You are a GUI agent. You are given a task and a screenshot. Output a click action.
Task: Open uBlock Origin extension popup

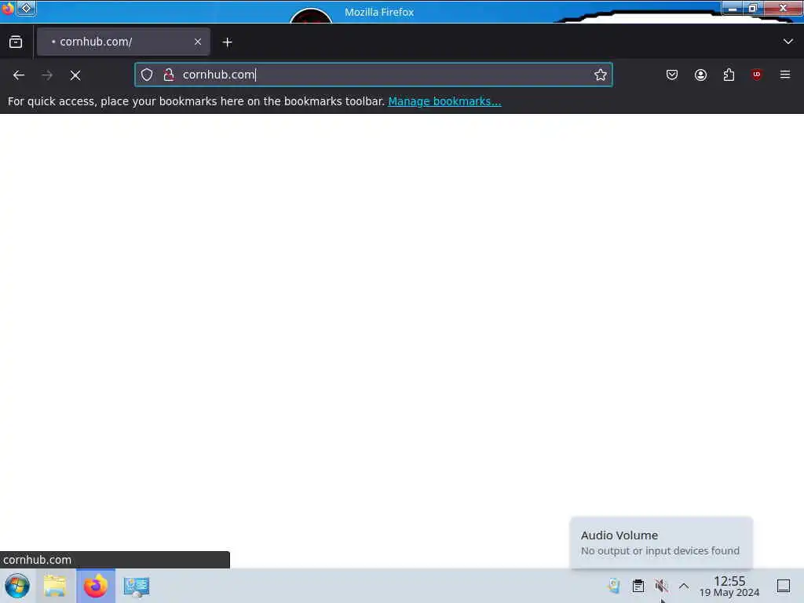point(757,75)
